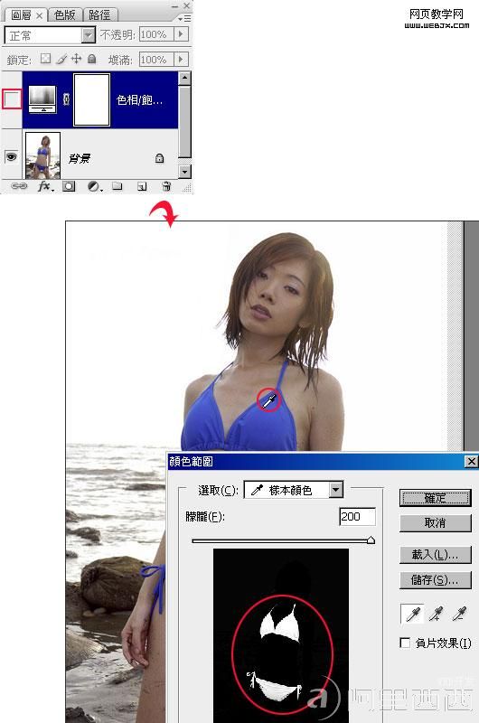
Task: Switch to the 路徑 tab
Action: point(99,15)
